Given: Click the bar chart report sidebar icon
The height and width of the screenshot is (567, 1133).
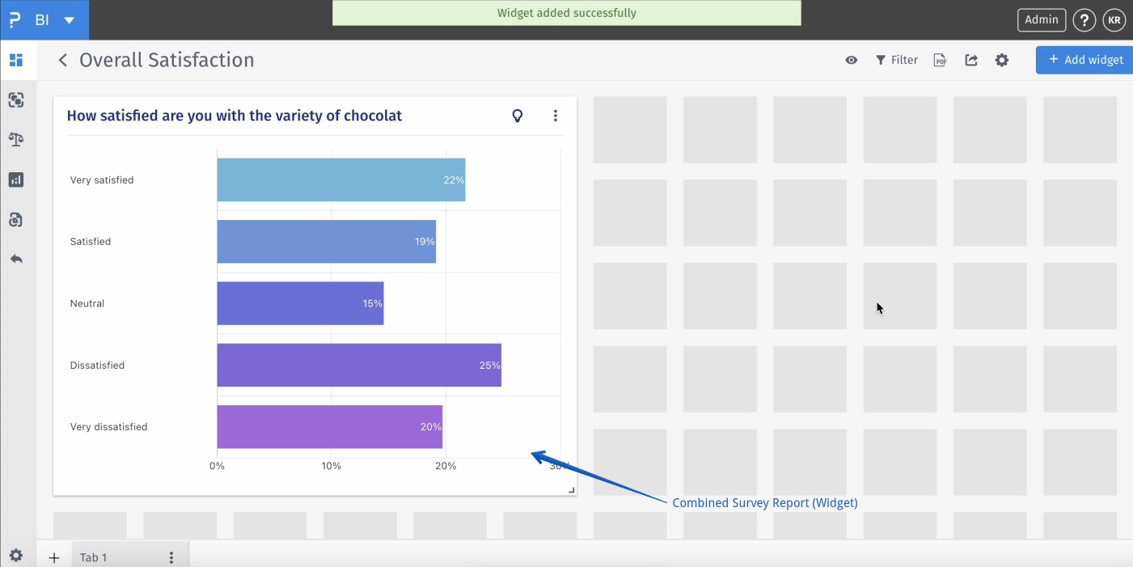Looking at the screenshot, I should (x=16, y=180).
